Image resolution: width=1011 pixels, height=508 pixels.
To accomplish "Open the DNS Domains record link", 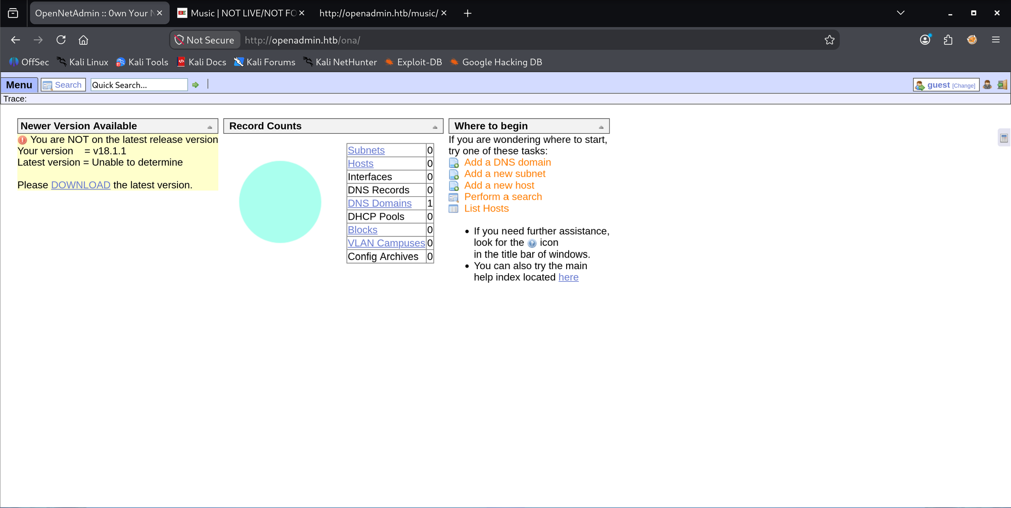I will 380,204.
